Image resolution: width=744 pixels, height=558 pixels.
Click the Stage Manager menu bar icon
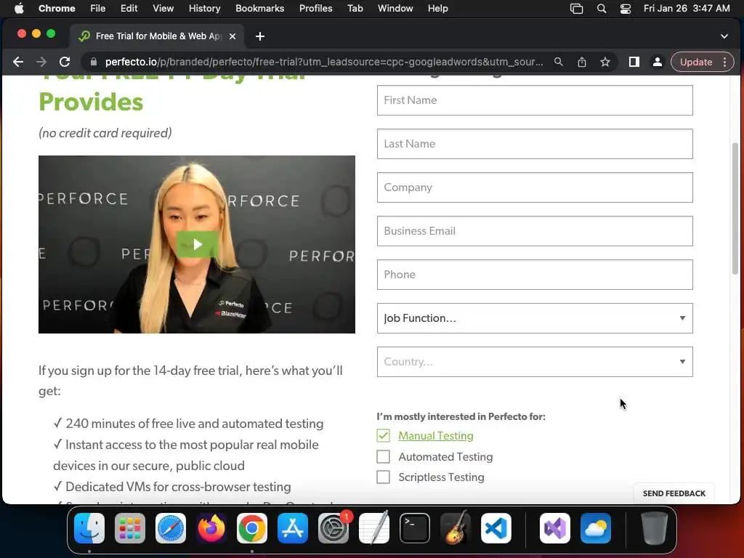(x=576, y=9)
